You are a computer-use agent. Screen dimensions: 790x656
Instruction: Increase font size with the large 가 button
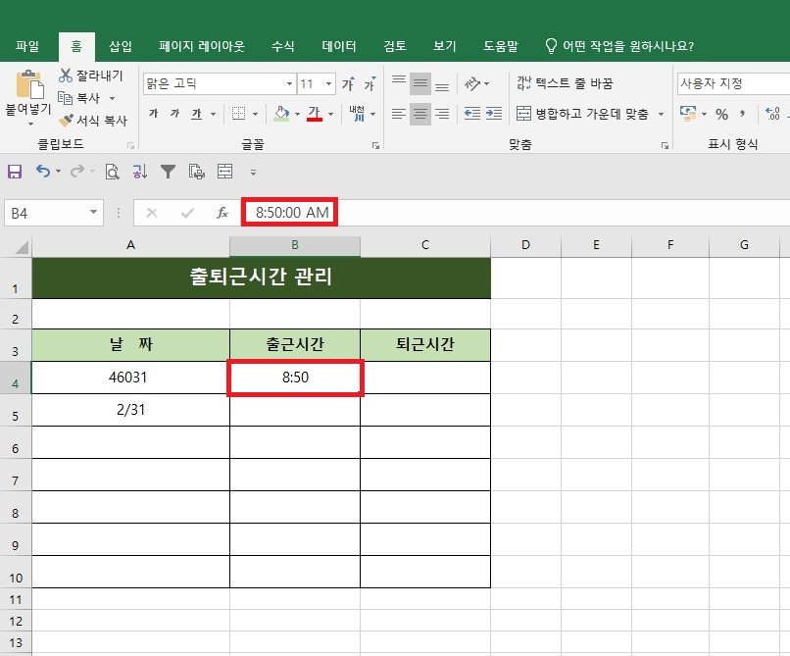[348, 83]
